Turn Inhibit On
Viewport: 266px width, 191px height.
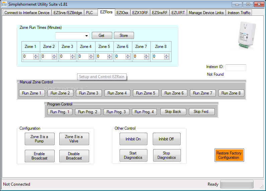click(x=134, y=139)
